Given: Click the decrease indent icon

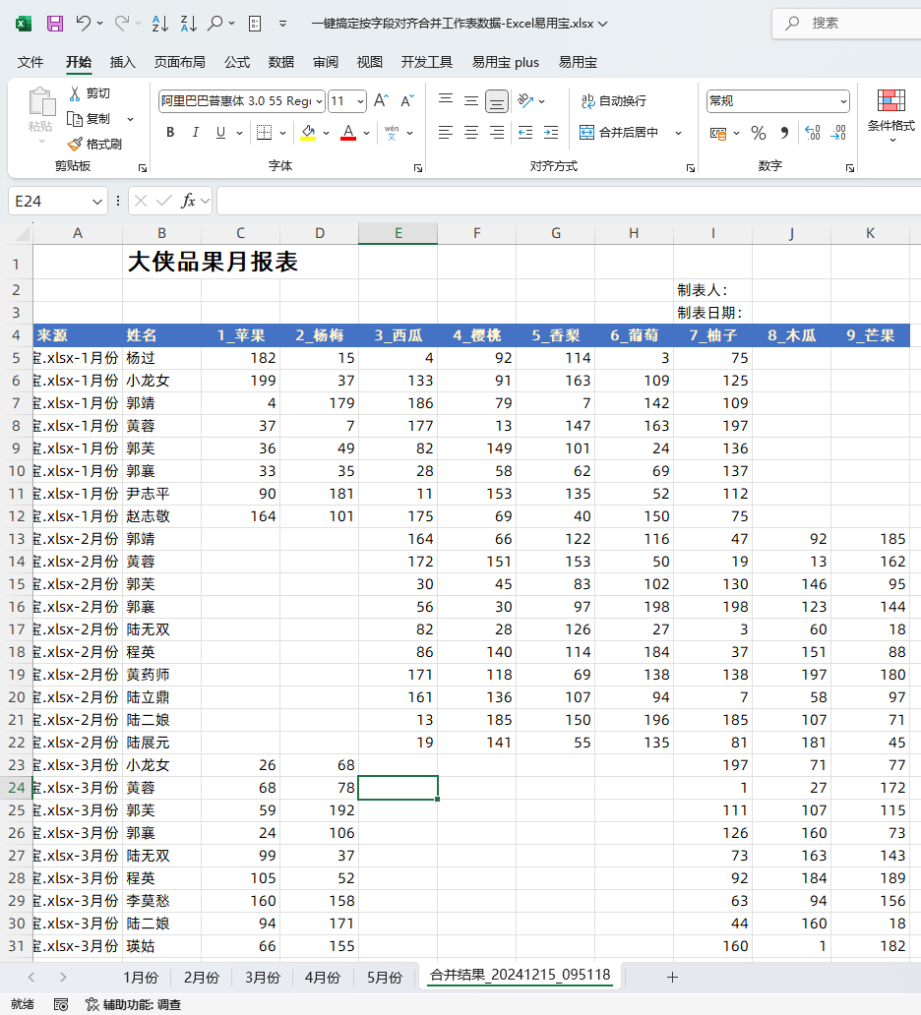Looking at the screenshot, I should (525, 133).
